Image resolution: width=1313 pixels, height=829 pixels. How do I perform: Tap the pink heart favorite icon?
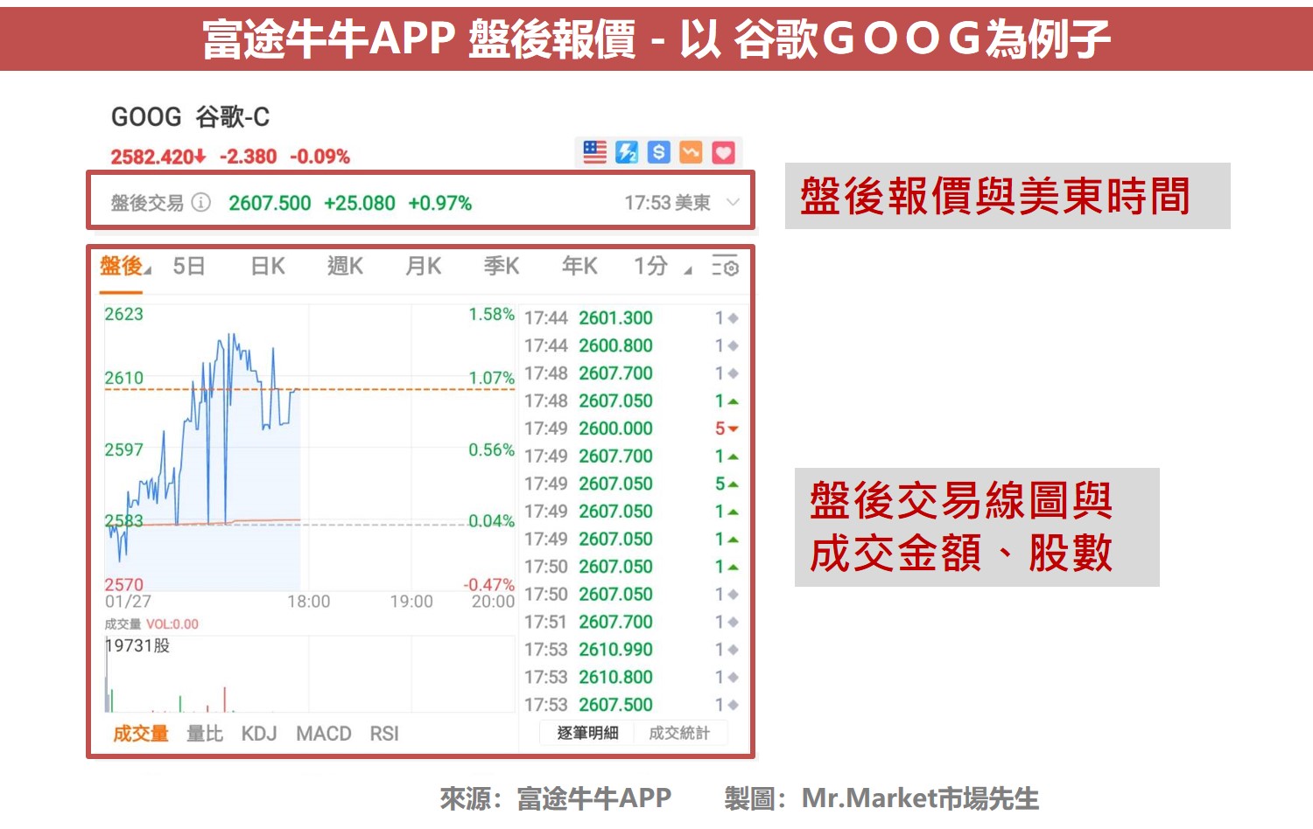[723, 152]
